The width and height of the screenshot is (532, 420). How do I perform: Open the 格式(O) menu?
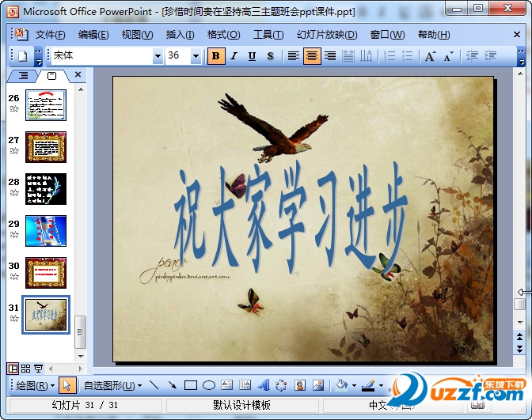pos(223,35)
